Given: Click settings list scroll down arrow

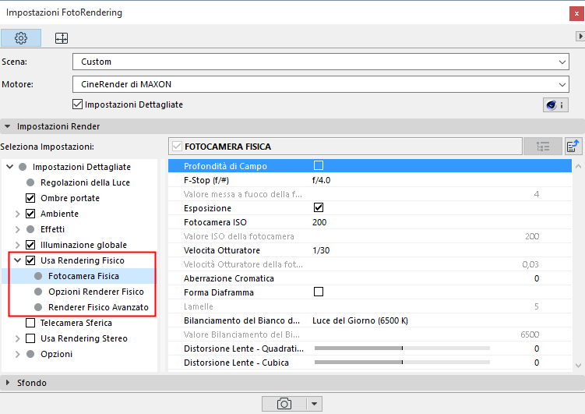Looking at the screenshot, I should point(578,366).
